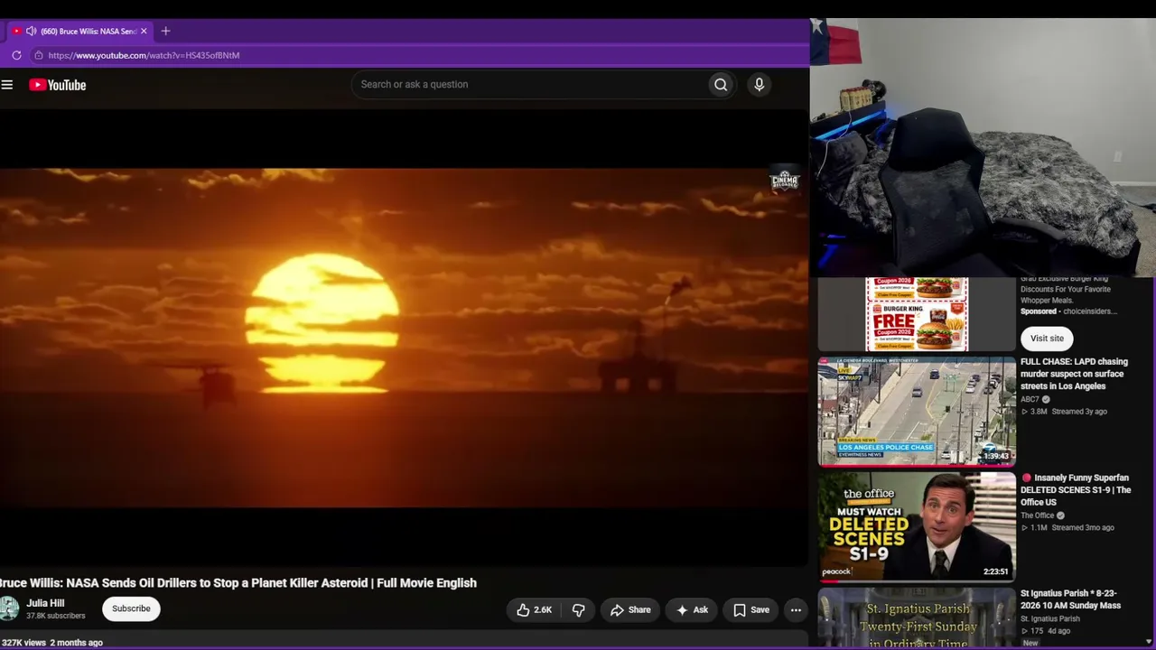Screen dimensions: 1156x650
Task: Click '1.1M Streamed 3mo ago' metadata
Action: pyautogui.click(x=1067, y=528)
